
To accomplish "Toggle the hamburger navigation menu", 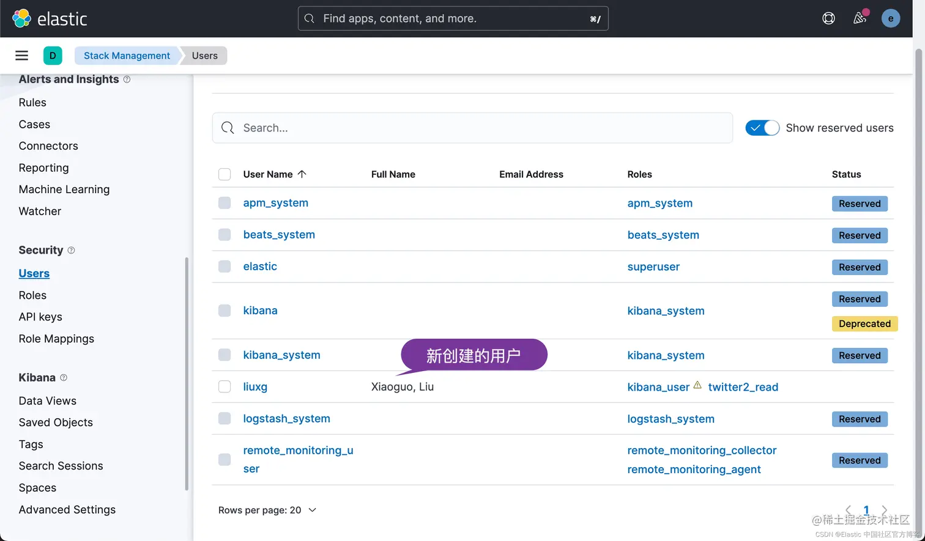I will 22,56.
